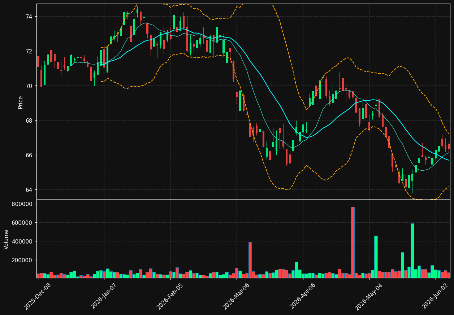The width and height of the screenshot is (454, 315).
Task: Click the 800000 volume axis tick
Action: tap(22, 204)
